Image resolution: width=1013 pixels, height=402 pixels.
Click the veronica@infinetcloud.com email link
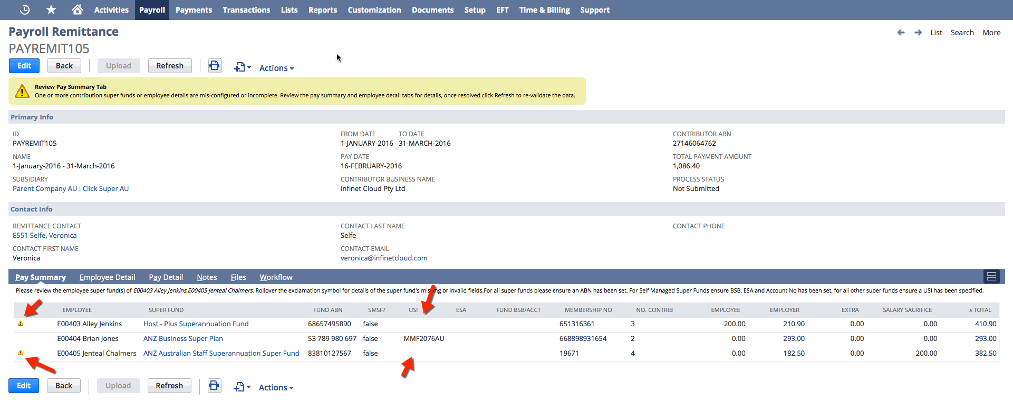pos(384,258)
